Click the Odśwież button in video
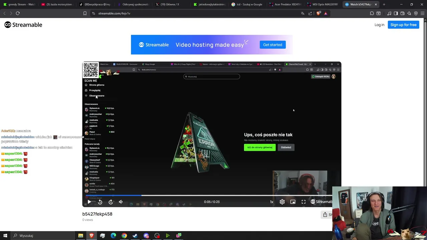Image resolution: width=427 pixels, height=240 pixels. pos(286,147)
